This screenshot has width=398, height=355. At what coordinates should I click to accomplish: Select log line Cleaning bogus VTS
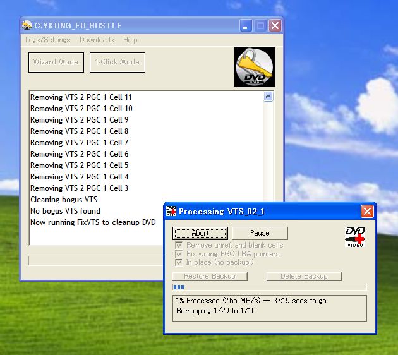[64, 200]
